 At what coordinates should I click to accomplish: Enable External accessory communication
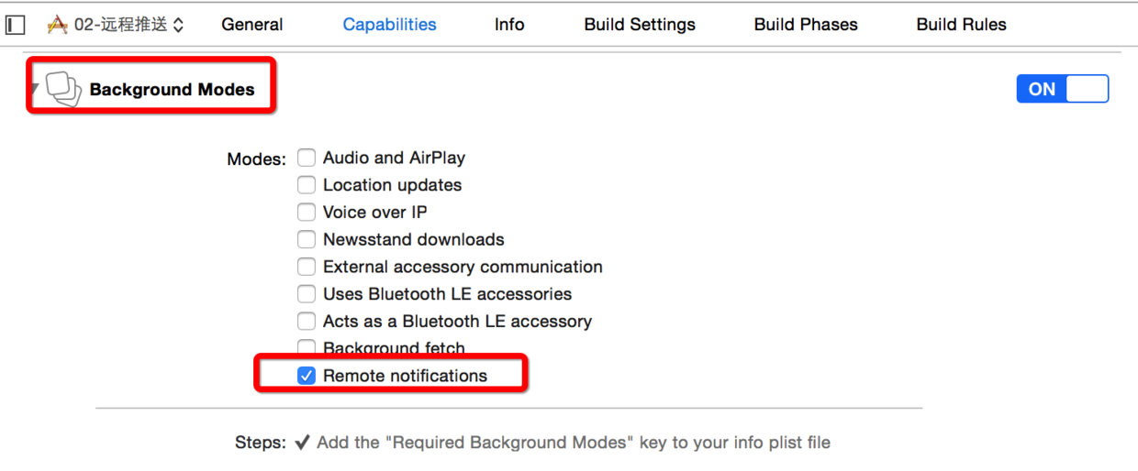click(307, 268)
